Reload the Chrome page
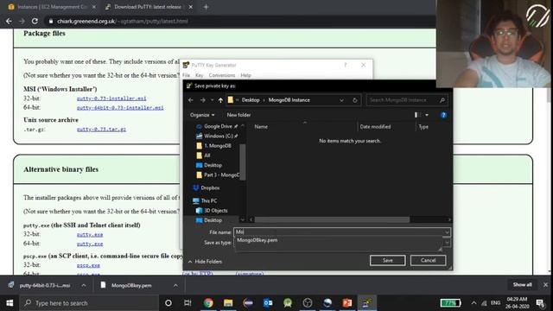Image resolution: width=553 pixels, height=311 pixels. click(35, 21)
